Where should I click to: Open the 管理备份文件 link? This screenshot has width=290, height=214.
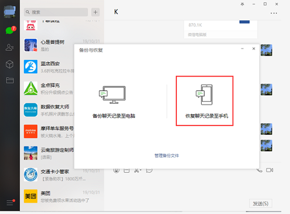[166, 156]
